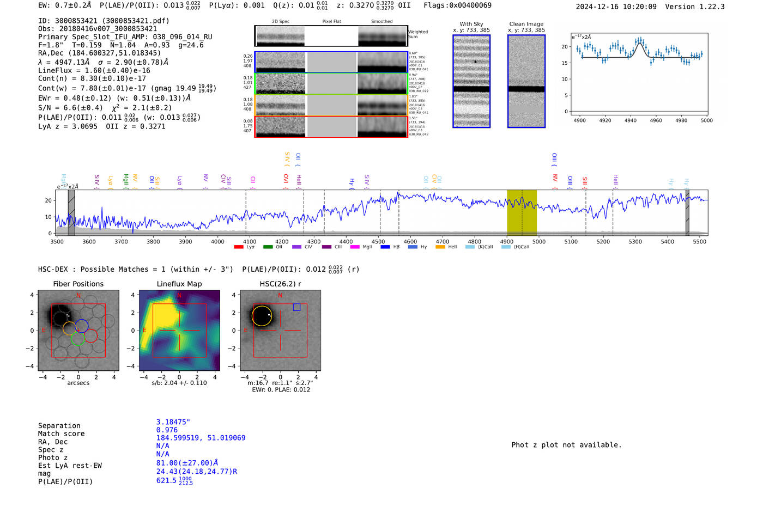
Task: Click the gray hatched region near 3550Å
Action: tap(71, 212)
